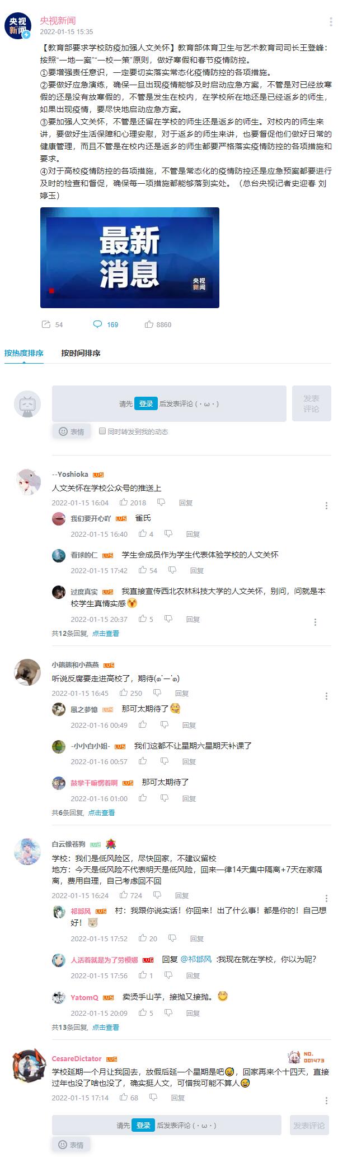
Task: Switch to 按时间排序 tab
Action: click(81, 353)
